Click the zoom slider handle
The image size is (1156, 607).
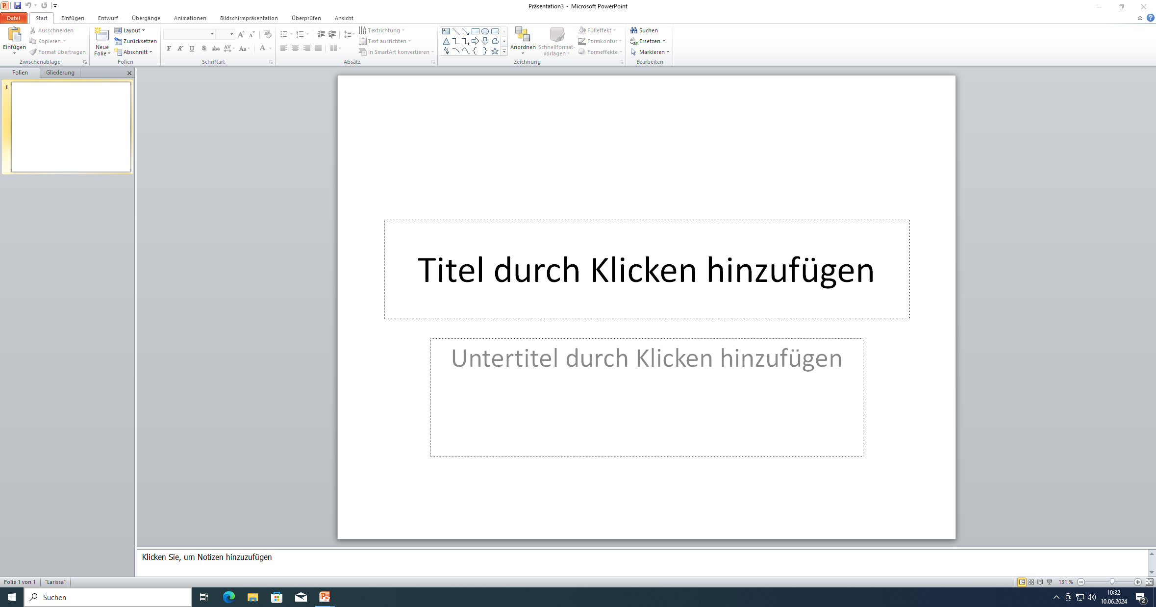click(x=1112, y=582)
